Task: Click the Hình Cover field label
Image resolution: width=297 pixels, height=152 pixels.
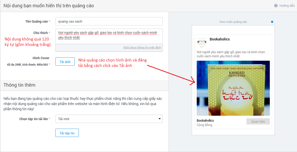Action: pyautogui.click(x=41, y=58)
